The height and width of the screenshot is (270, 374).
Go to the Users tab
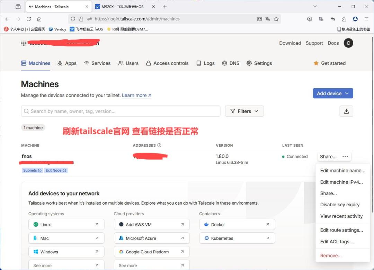[128, 63]
